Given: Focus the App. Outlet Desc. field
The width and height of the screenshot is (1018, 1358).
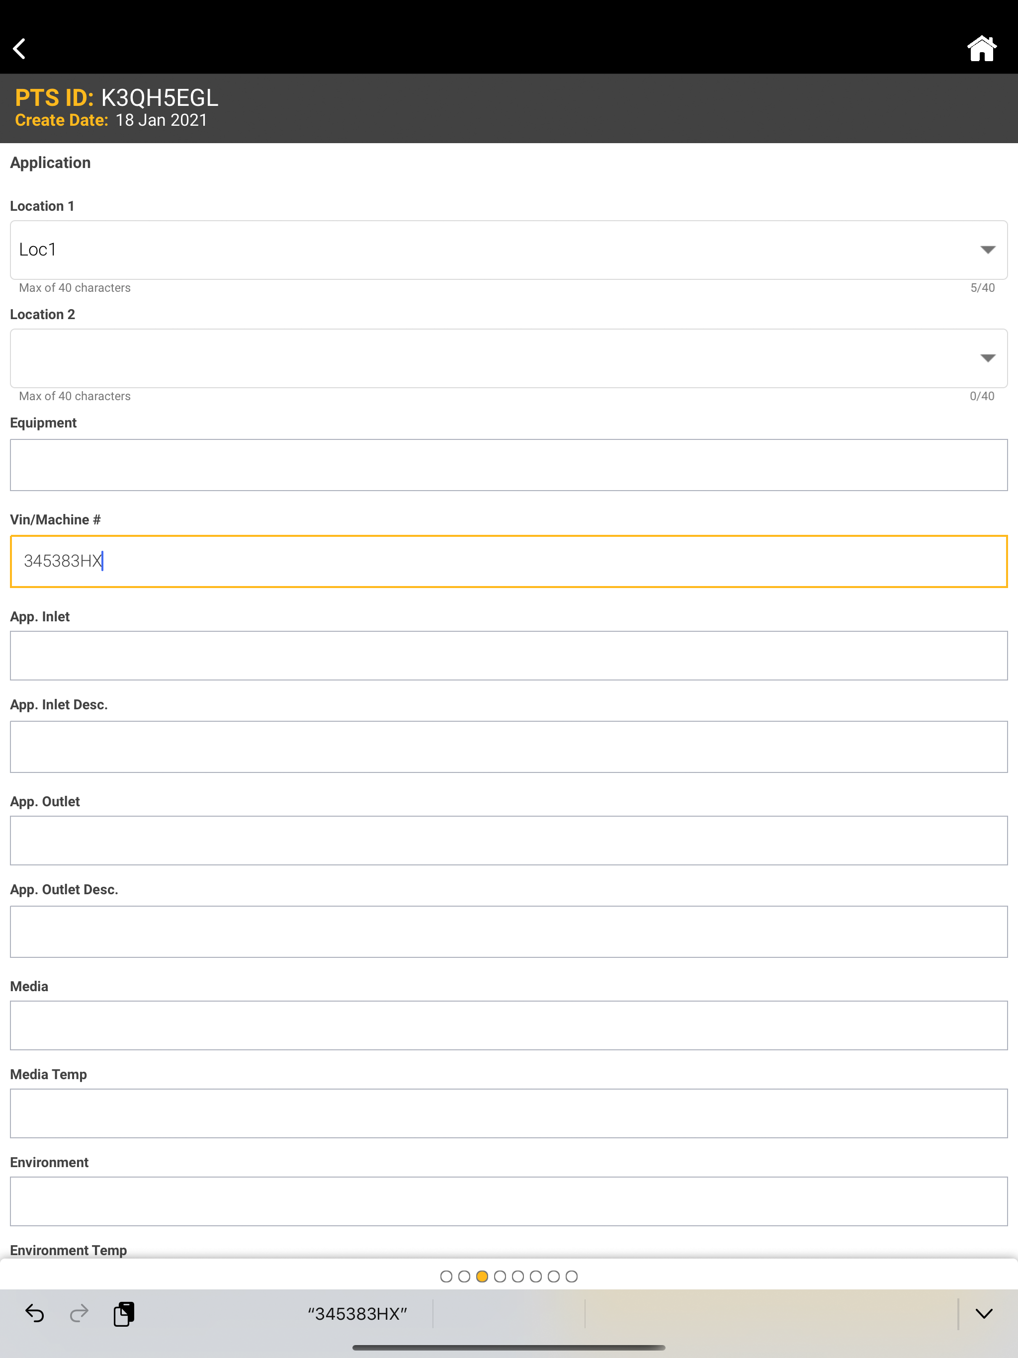Looking at the screenshot, I should (x=509, y=932).
